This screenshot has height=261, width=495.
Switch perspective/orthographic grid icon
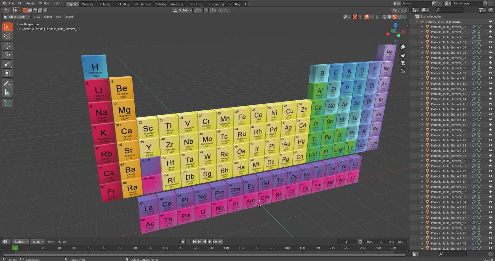point(403,71)
